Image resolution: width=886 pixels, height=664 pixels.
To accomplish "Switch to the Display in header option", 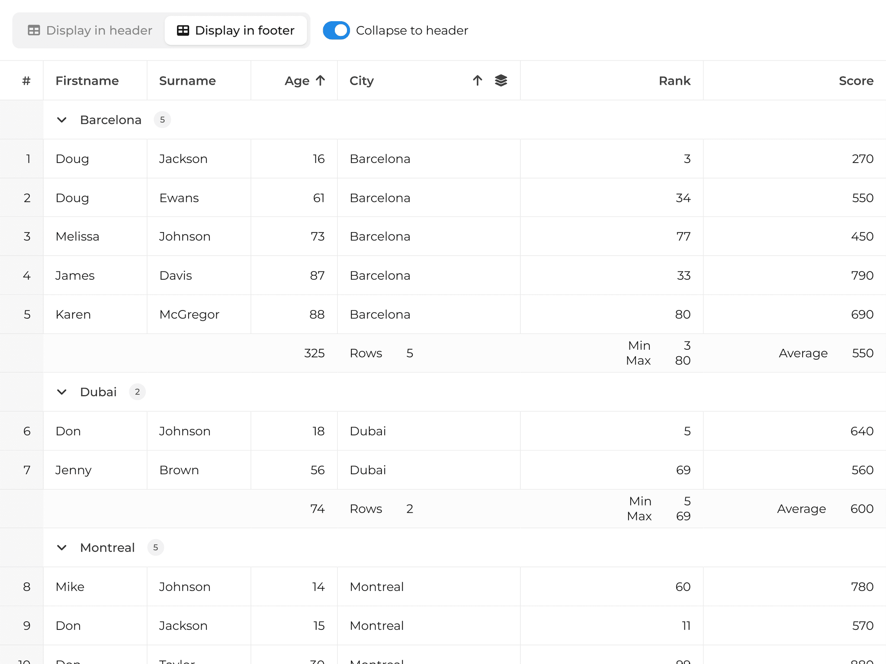I will [99, 30].
